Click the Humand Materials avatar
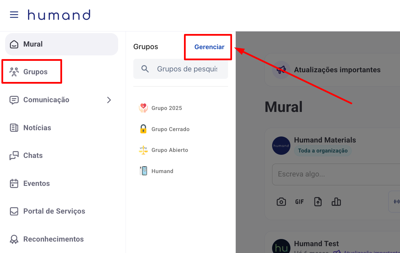Image resolution: width=400 pixels, height=253 pixels. [281, 146]
